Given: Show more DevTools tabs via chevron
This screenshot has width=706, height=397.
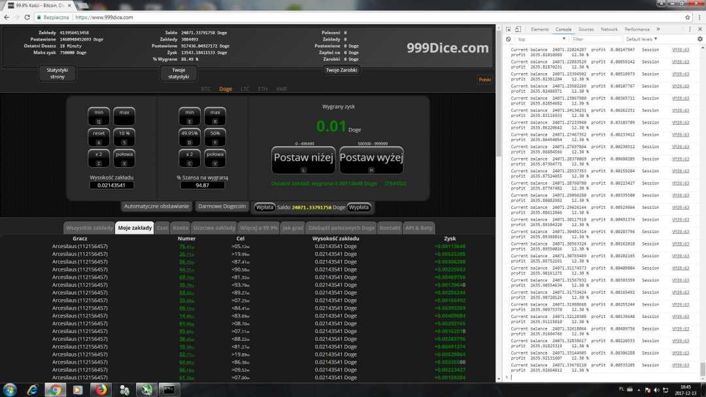Looking at the screenshot, I should [x=657, y=29].
